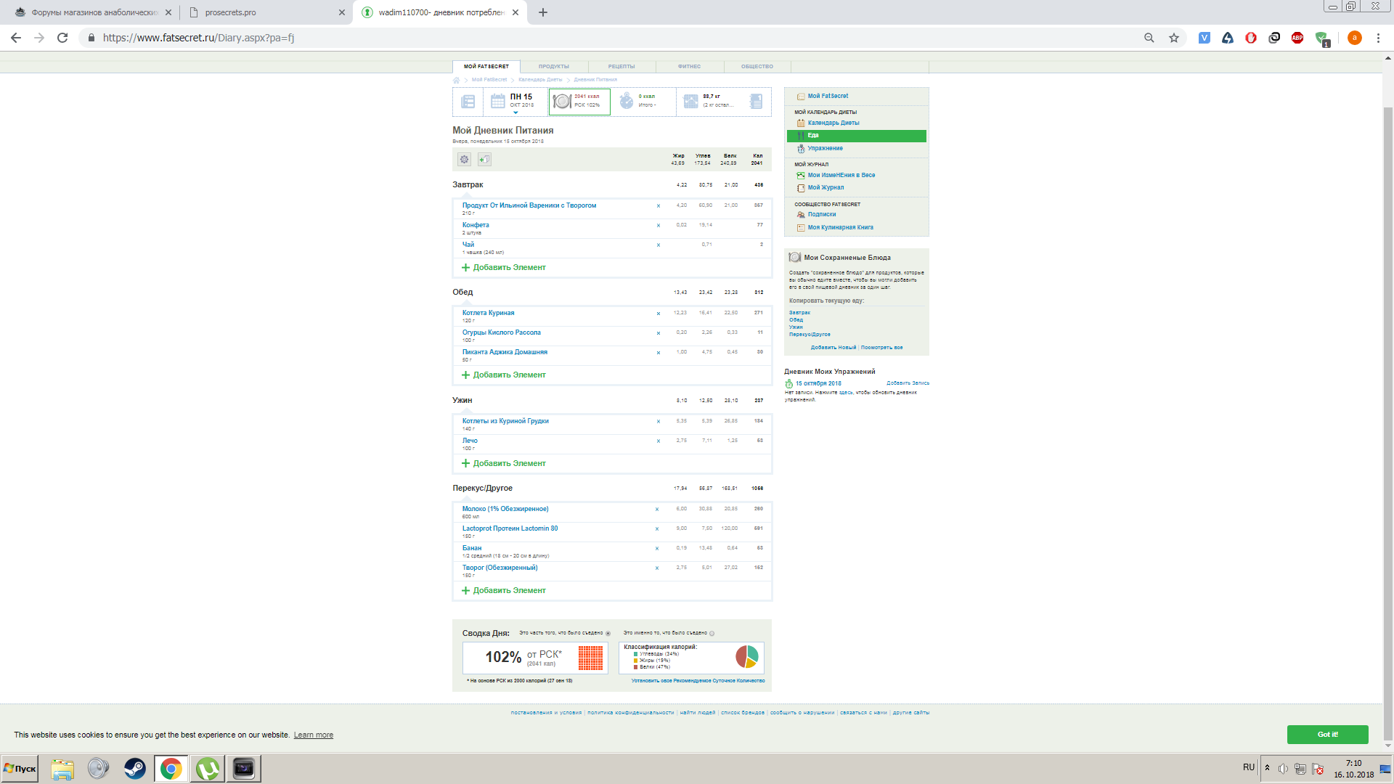The height and width of the screenshot is (784, 1394).
Task: Open 'Lactoprot Протеин Lactomin 80' food link
Action: 510,528
